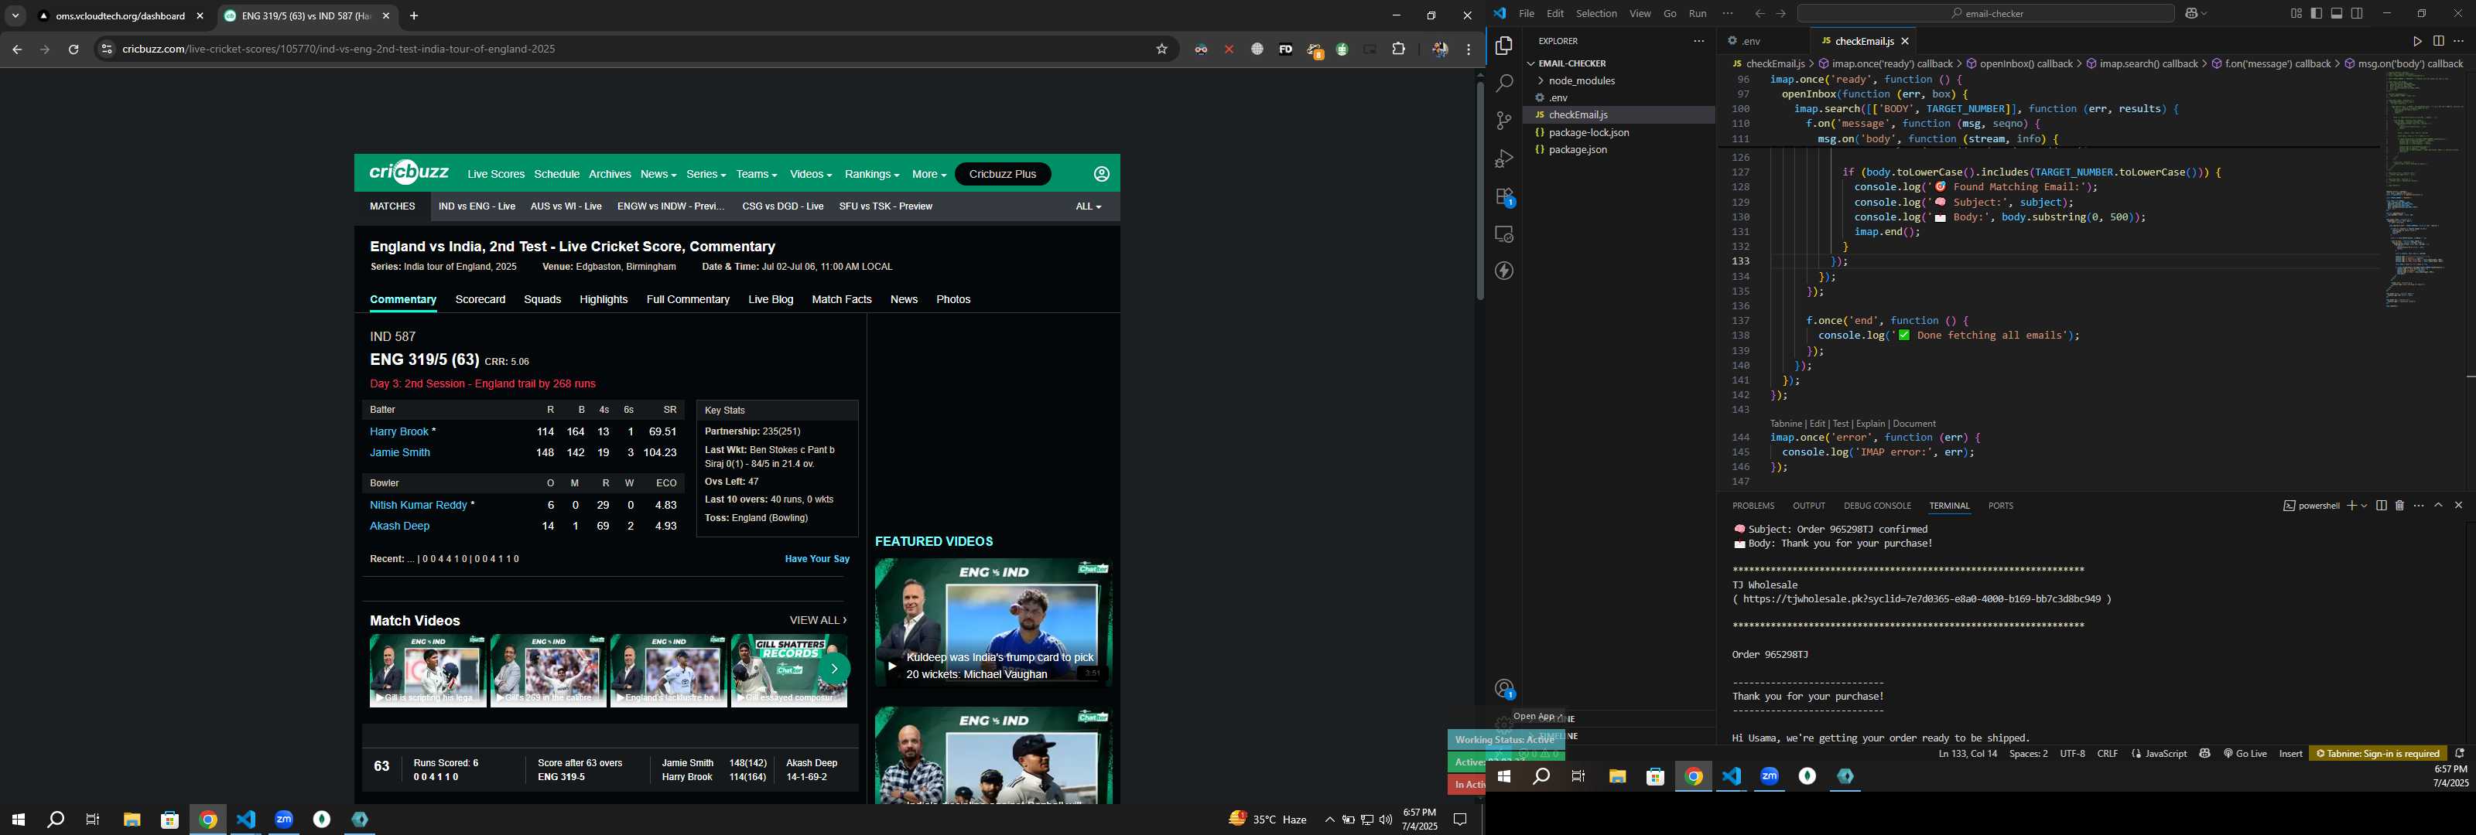Open terminal launch profile dropdown arrow
This screenshot has height=835, width=2476.
(x=2364, y=506)
